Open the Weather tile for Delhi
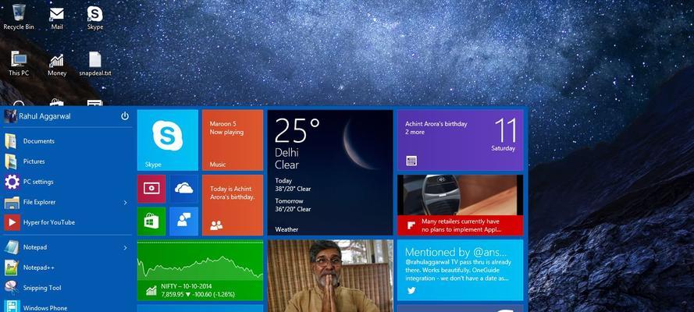This screenshot has height=312, width=694. click(330, 172)
